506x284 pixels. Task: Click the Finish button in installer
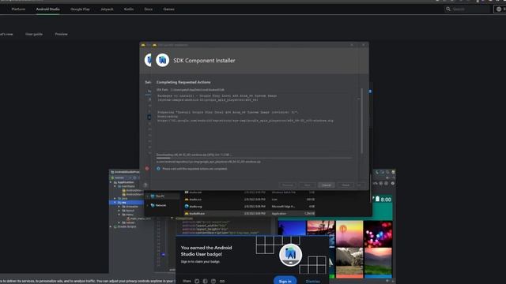point(346,185)
